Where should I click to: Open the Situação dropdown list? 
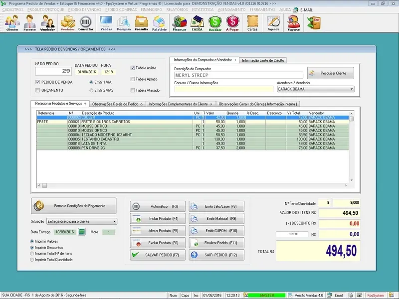114,221
